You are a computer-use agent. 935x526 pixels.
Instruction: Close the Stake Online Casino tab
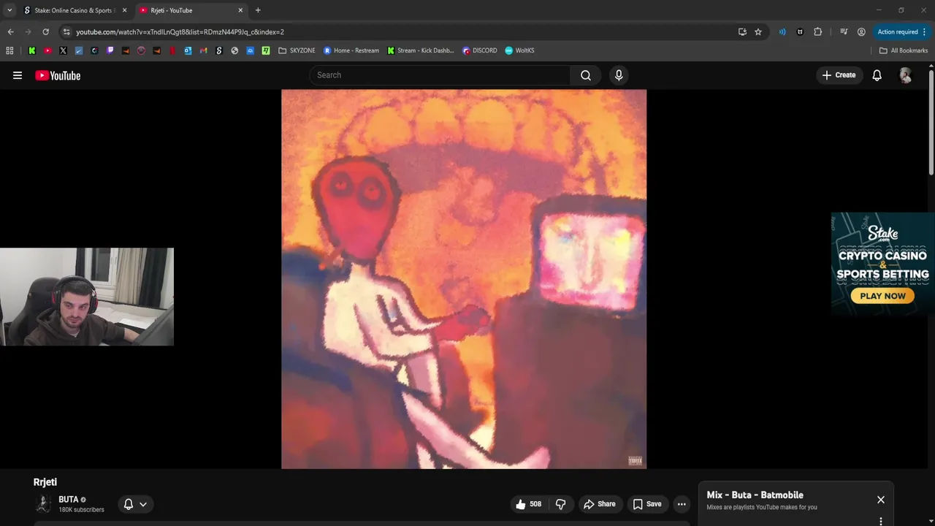click(x=124, y=10)
